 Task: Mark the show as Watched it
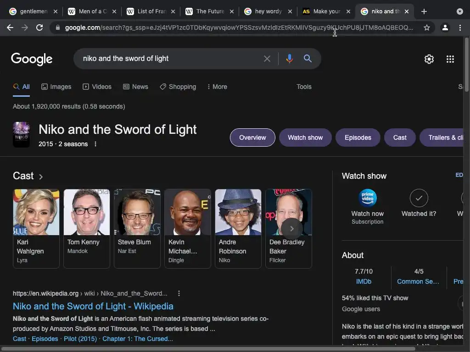pos(419,198)
